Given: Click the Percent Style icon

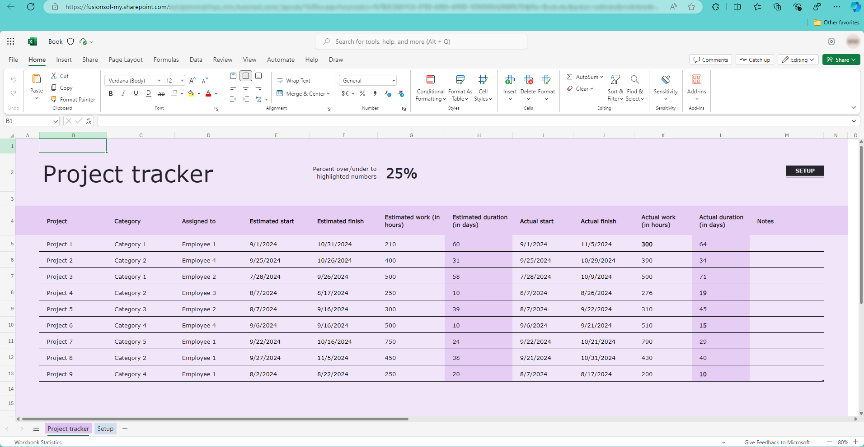Looking at the screenshot, I should (x=362, y=93).
